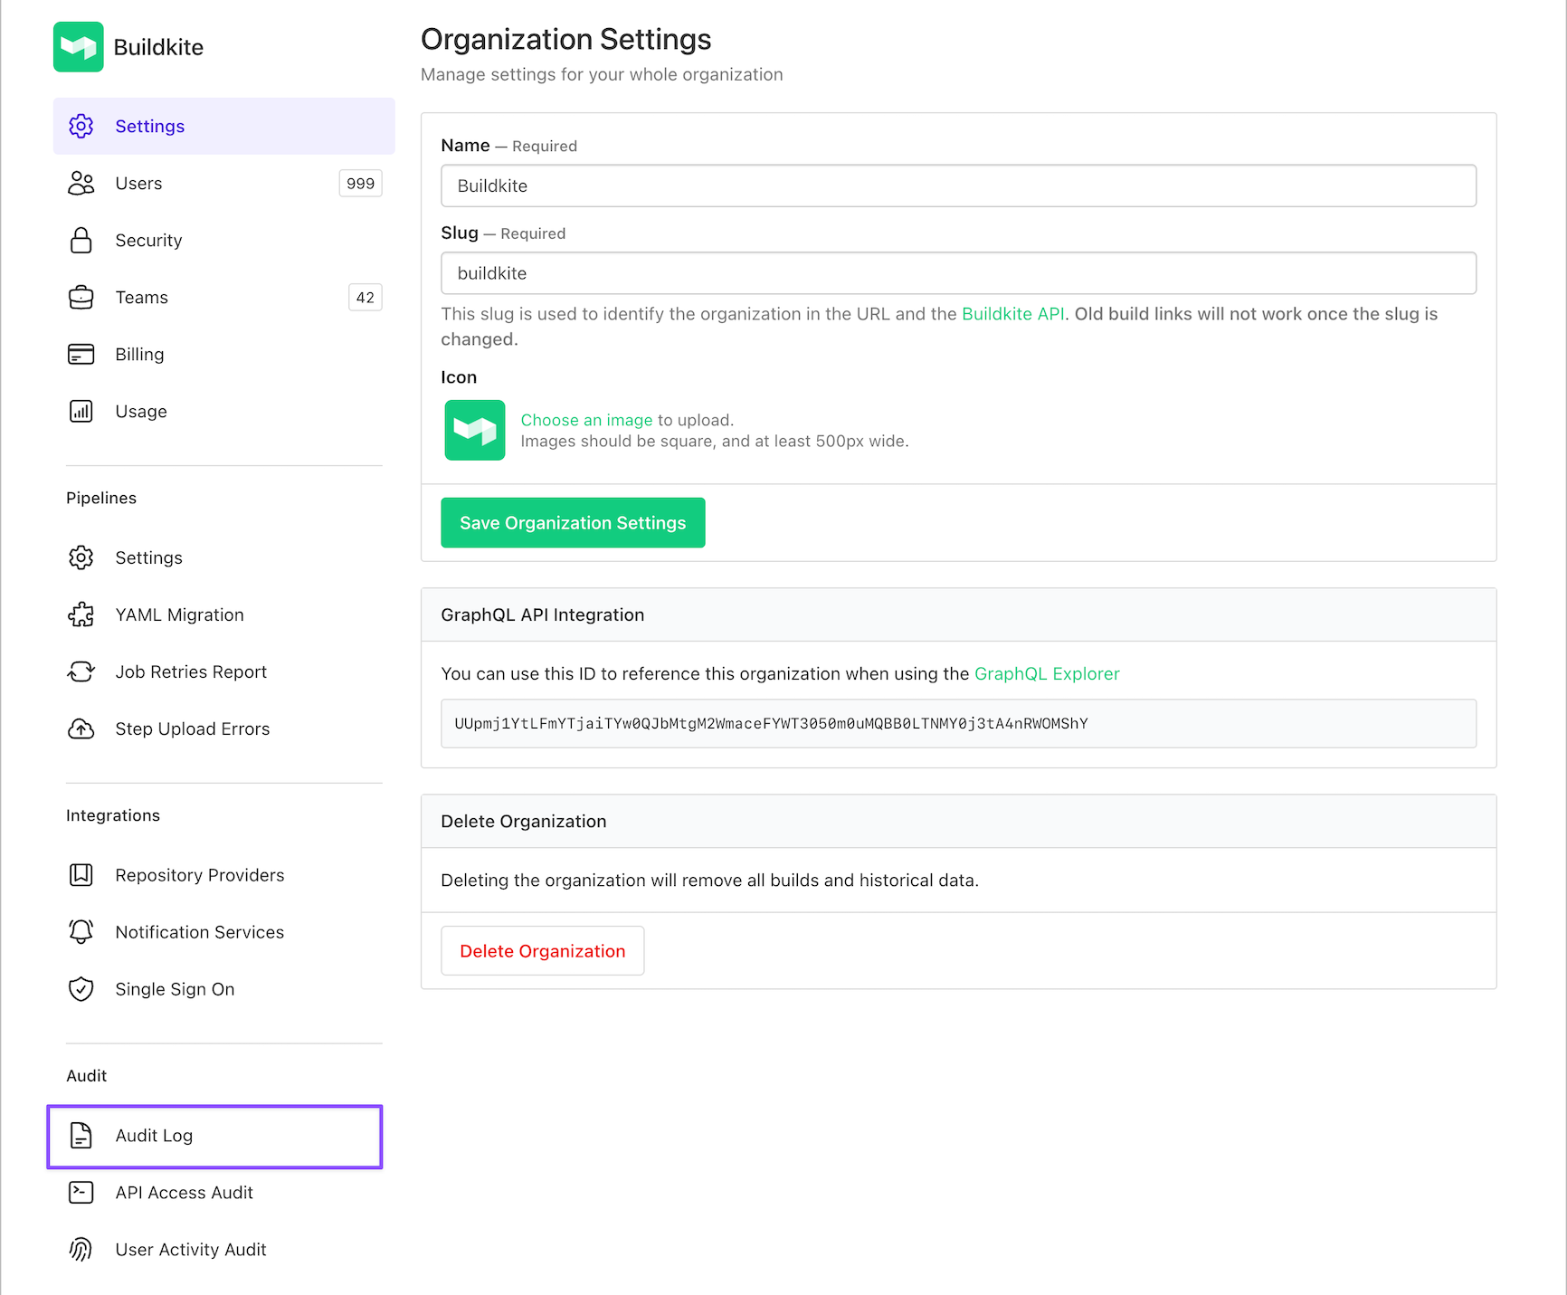Open Security via the padlock icon
1567x1295 pixels.
[x=81, y=240]
